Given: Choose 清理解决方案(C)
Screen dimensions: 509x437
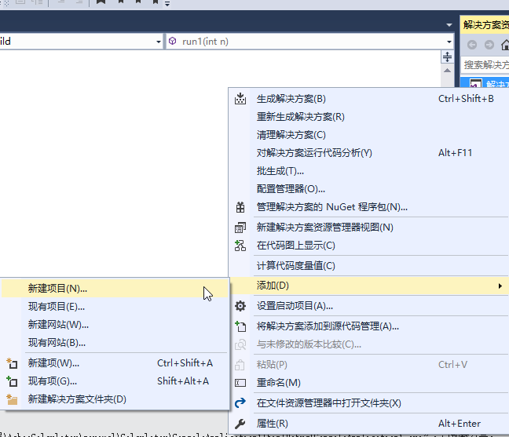Looking at the screenshot, I should tap(368, 135).
